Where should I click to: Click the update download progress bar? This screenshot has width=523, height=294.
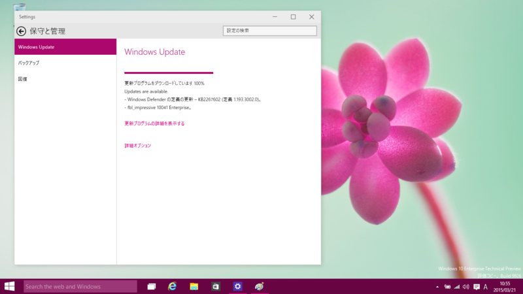click(x=169, y=73)
